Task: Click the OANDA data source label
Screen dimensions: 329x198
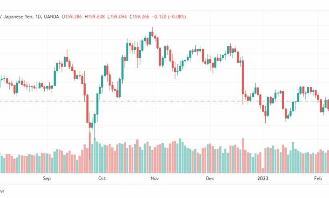Action: click(51, 16)
